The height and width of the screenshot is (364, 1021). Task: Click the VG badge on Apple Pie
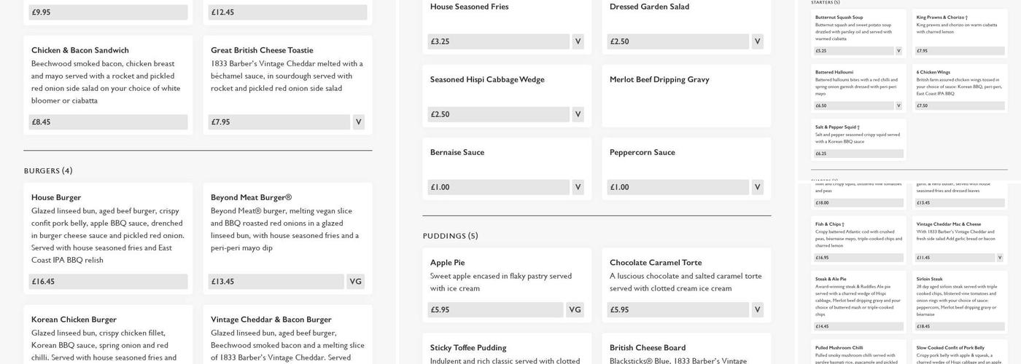tap(575, 310)
